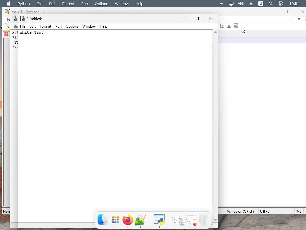Open Finder from the dock
Viewport: 306px width, 230px height.
(x=102, y=220)
